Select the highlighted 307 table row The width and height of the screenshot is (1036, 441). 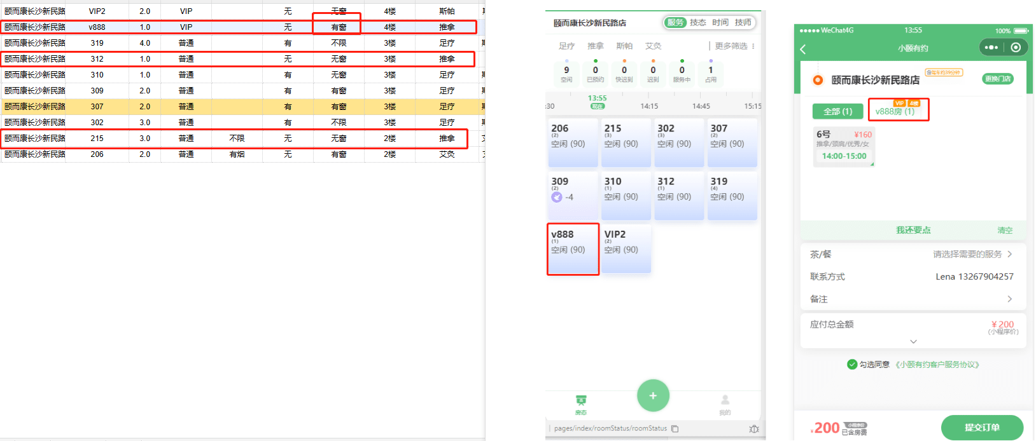242,107
